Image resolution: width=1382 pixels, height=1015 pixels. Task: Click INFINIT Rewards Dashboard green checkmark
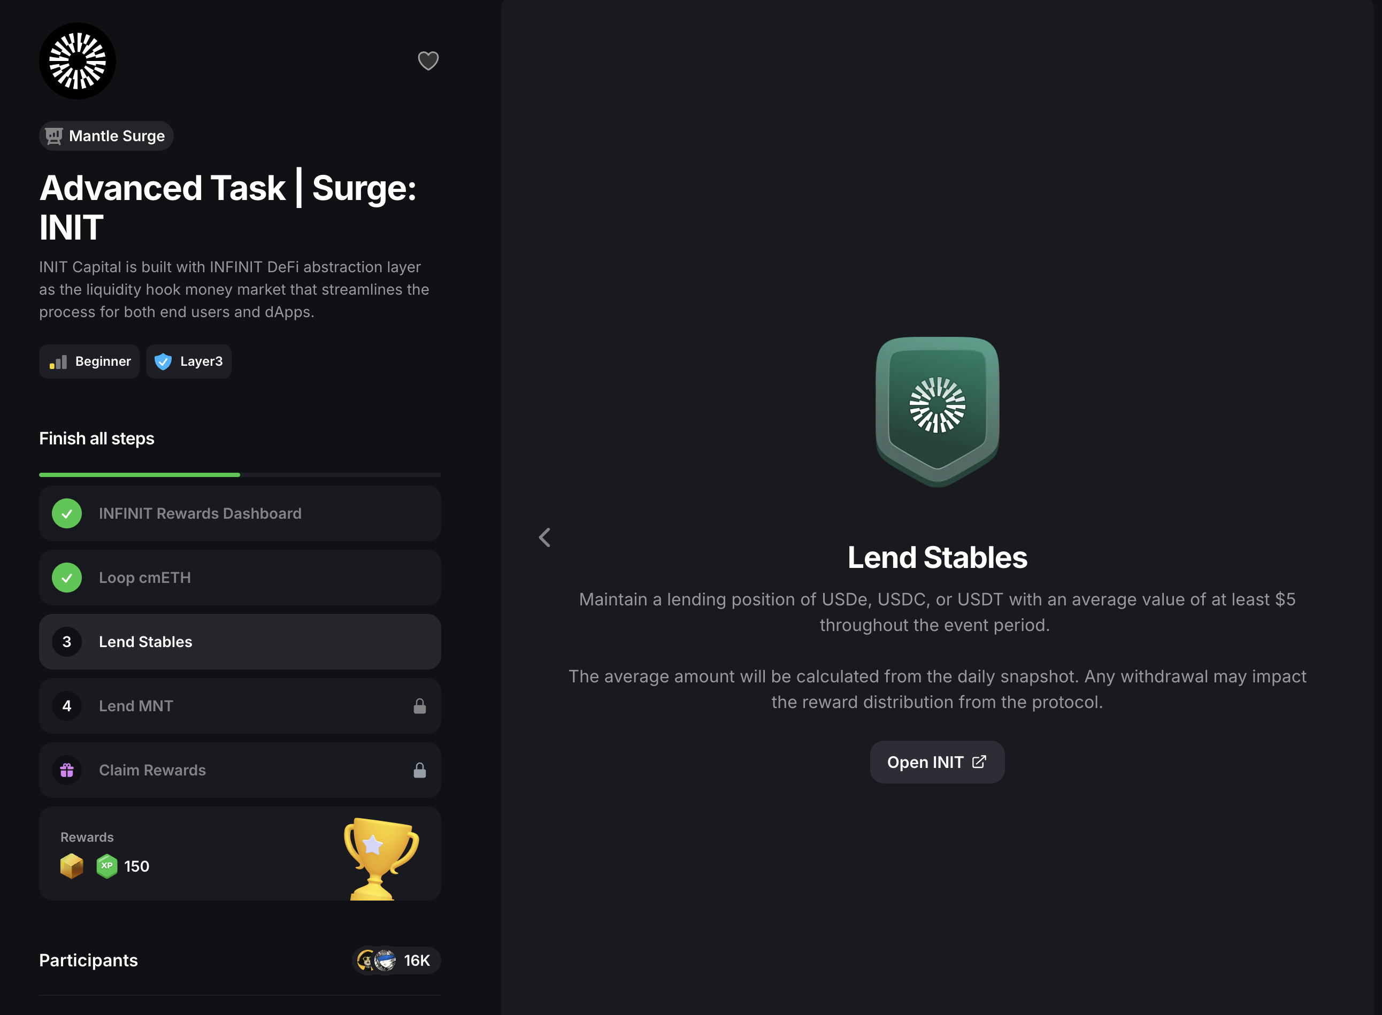click(67, 513)
